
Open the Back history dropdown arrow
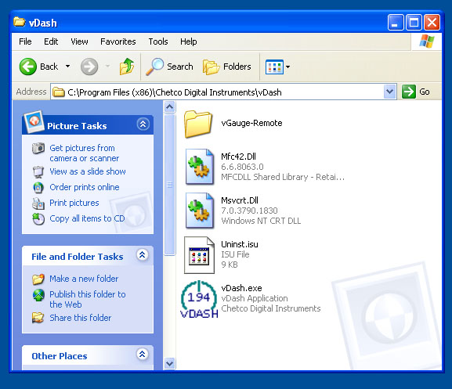pyautogui.click(x=67, y=67)
